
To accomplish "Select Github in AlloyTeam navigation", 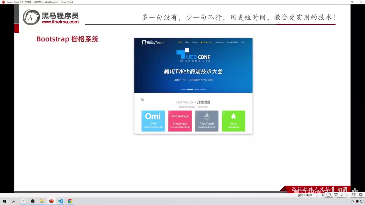I will 195,42.
